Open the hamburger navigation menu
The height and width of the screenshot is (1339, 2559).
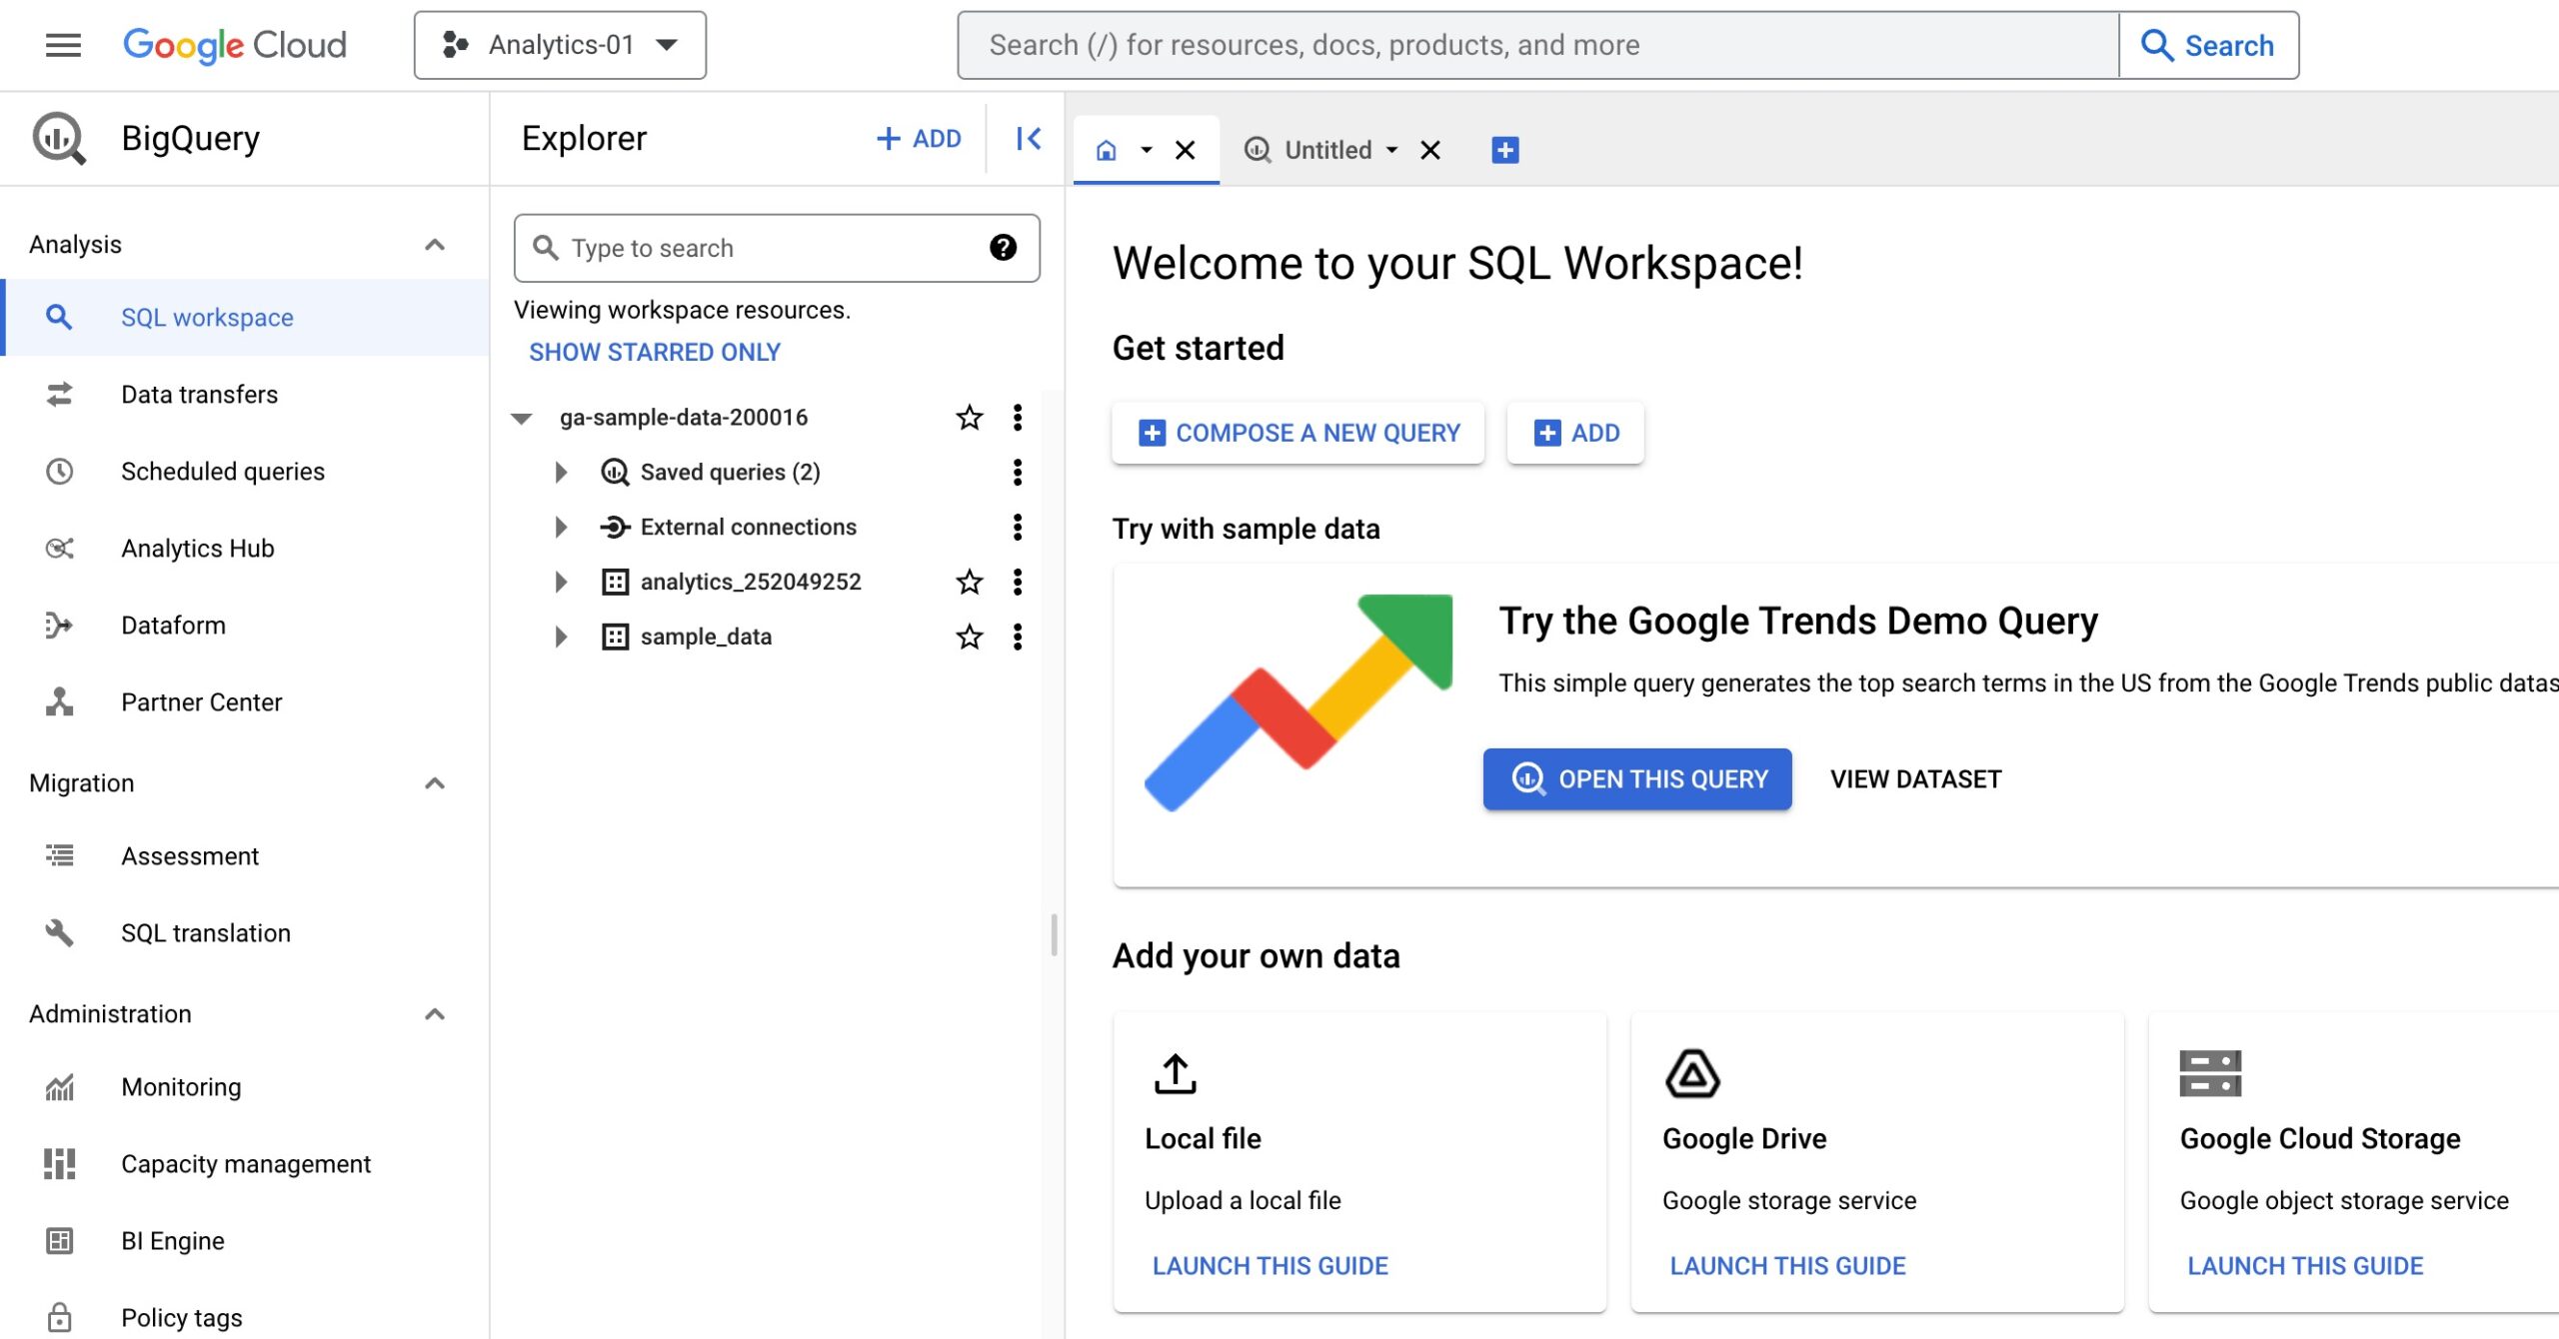[x=63, y=45]
